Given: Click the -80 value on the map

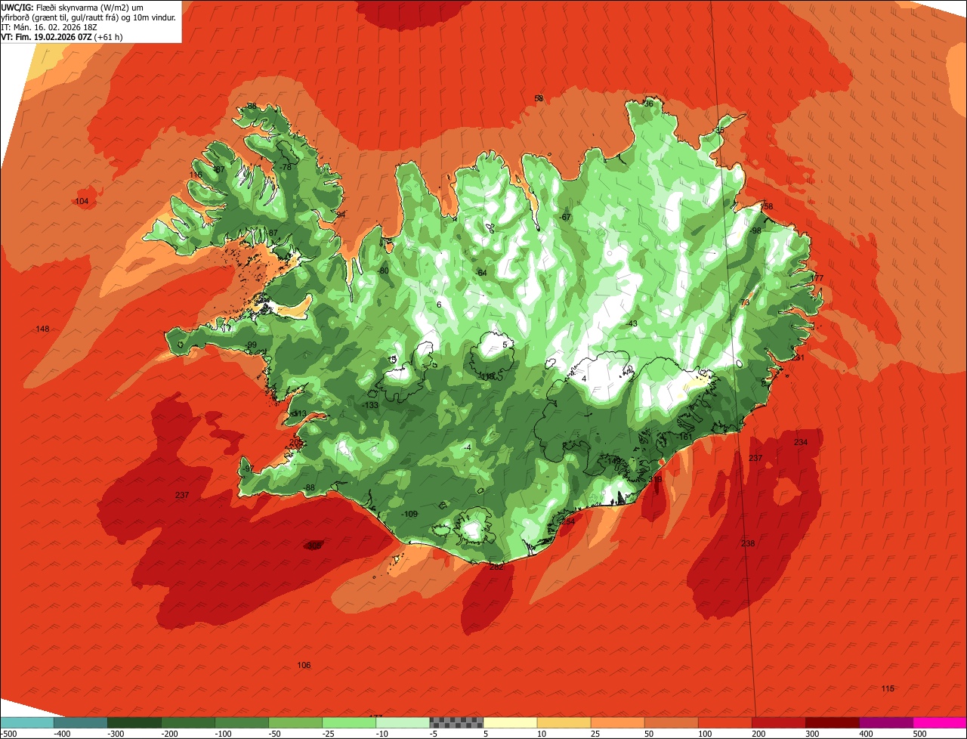Looking at the screenshot, I should (383, 271).
